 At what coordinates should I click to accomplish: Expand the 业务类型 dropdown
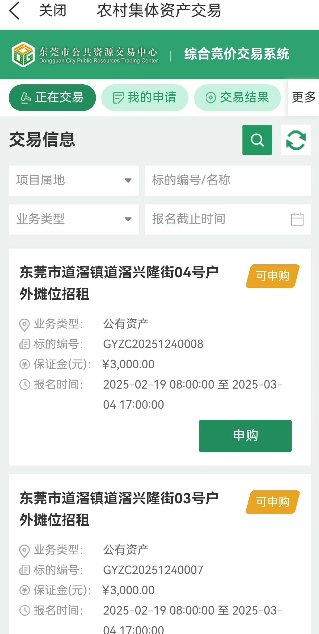tap(74, 219)
